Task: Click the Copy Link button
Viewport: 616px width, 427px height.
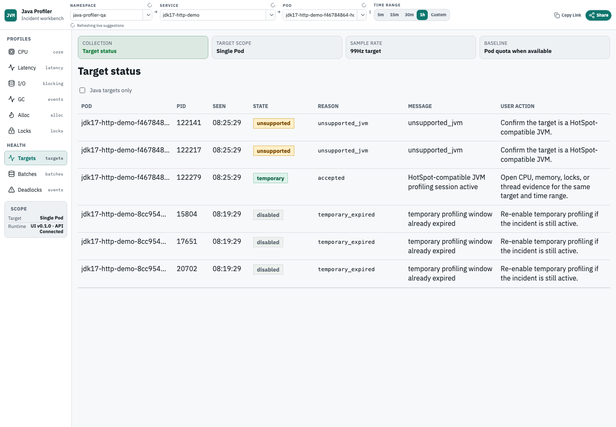Action: 568,15
